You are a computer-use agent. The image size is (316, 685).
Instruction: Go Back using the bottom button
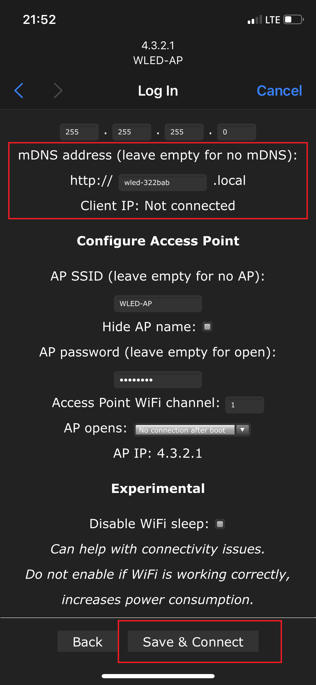point(88,642)
